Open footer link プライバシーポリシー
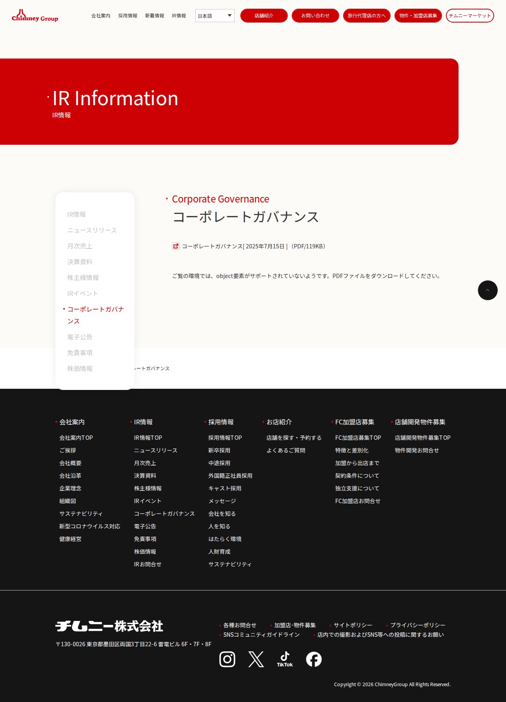Screen dimensions: 506x702 [x=418, y=625]
